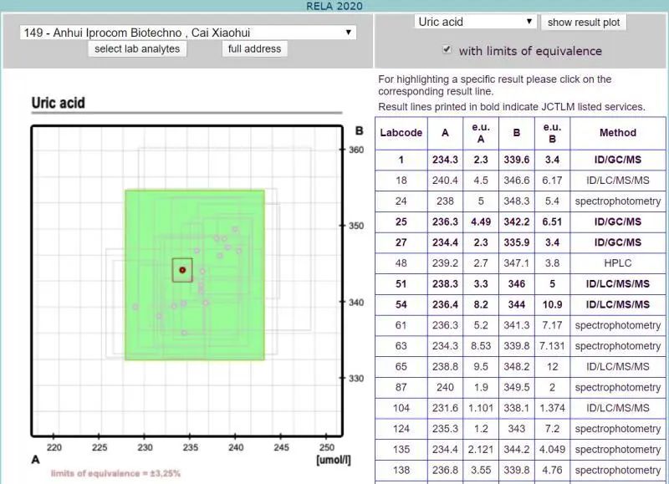Open the Uric acid analyte dropdown
This screenshot has height=484, width=669.
475,22
